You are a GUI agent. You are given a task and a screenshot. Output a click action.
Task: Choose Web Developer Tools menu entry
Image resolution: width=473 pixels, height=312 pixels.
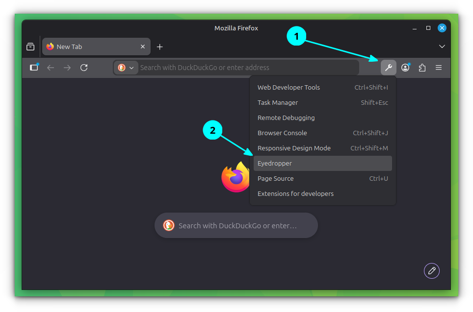coord(323,87)
